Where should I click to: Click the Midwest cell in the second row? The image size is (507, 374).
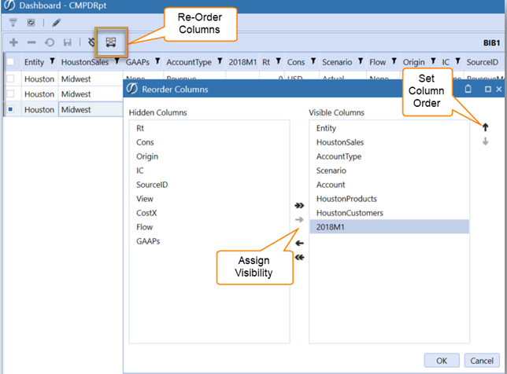click(90, 94)
